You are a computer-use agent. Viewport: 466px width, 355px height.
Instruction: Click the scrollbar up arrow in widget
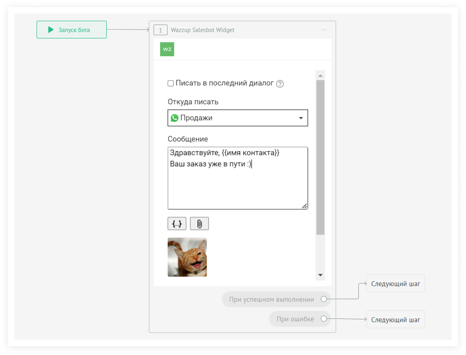(x=320, y=75)
